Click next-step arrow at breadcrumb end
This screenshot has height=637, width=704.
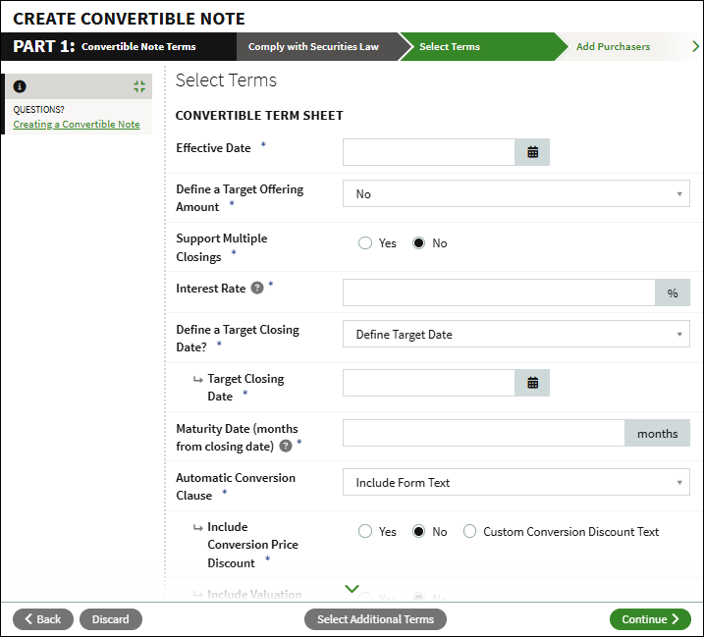695,46
